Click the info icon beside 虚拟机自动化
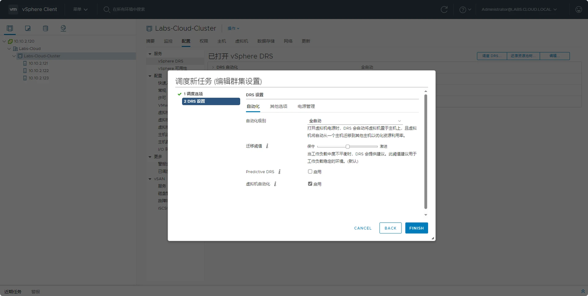The width and height of the screenshot is (588, 296). point(275,184)
